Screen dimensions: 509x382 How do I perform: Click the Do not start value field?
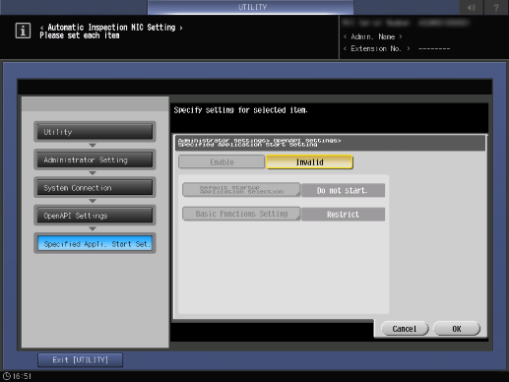coord(343,190)
